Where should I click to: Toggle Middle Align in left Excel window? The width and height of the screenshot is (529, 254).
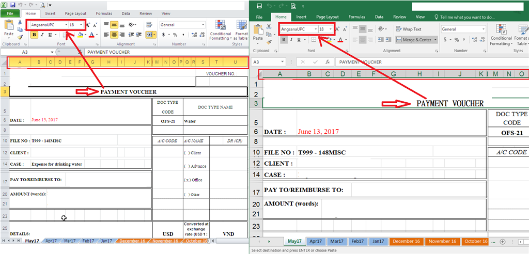[114, 25]
